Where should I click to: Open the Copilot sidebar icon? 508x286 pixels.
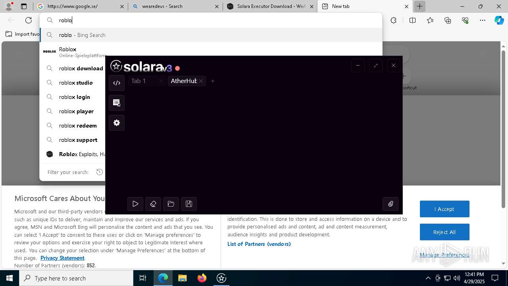click(499, 20)
